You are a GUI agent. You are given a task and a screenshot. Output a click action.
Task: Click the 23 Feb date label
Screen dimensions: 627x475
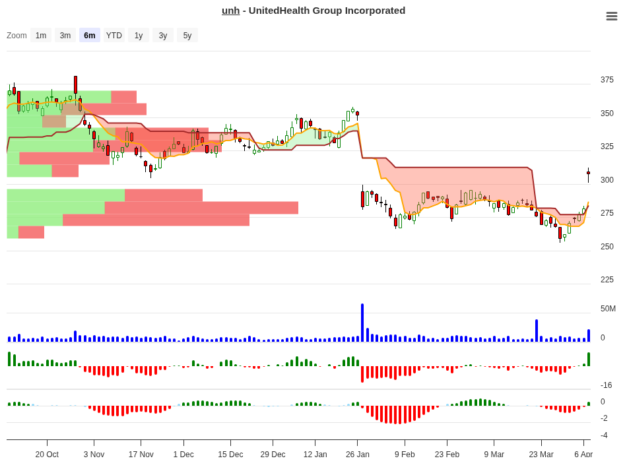click(x=447, y=454)
